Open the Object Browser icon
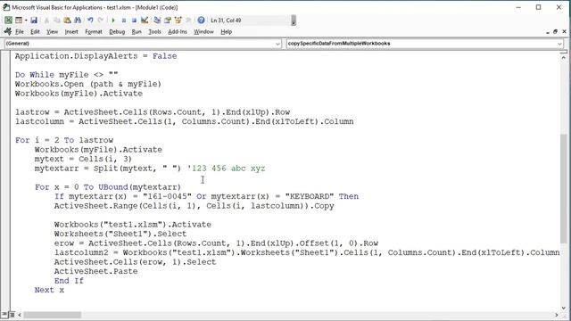571x321 pixels. 178,21
